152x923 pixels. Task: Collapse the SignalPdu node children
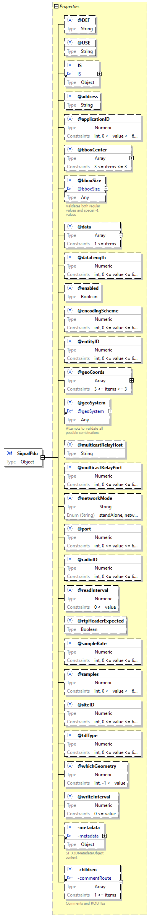pos(42,457)
